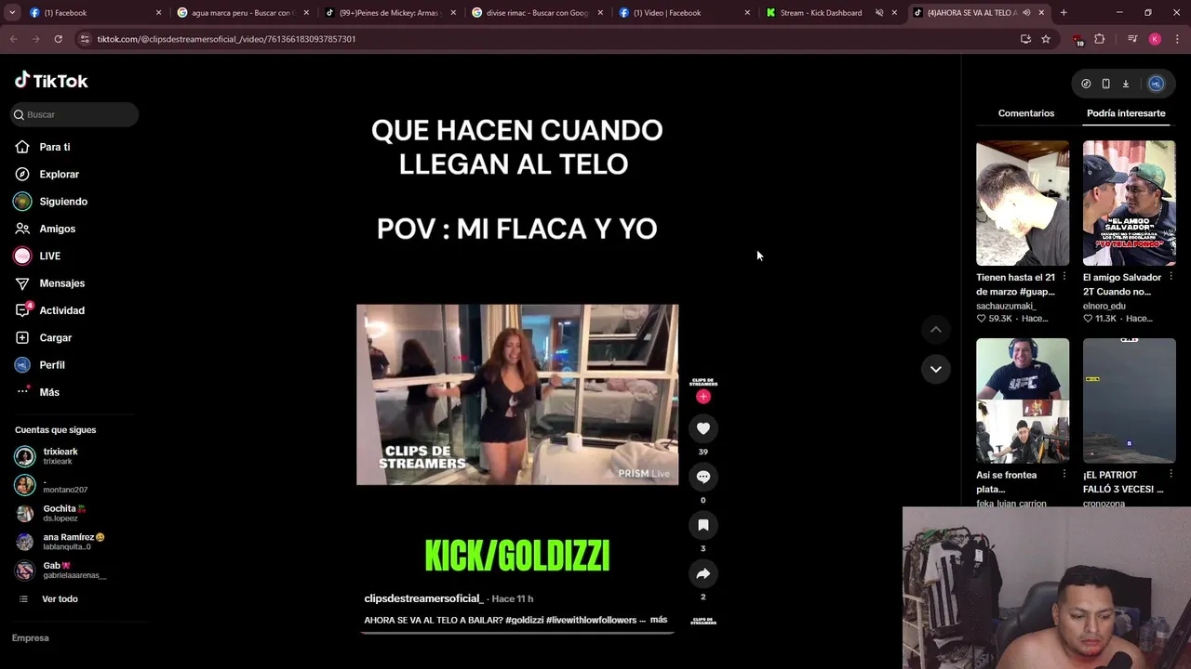Viewport: 1191px width, 669px height.
Task: Open Gab gabrielaaarenas__ account
Action: coord(60,570)
